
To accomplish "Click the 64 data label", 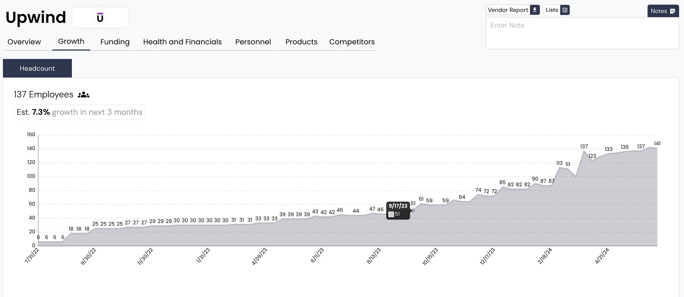I will [462, 197].
